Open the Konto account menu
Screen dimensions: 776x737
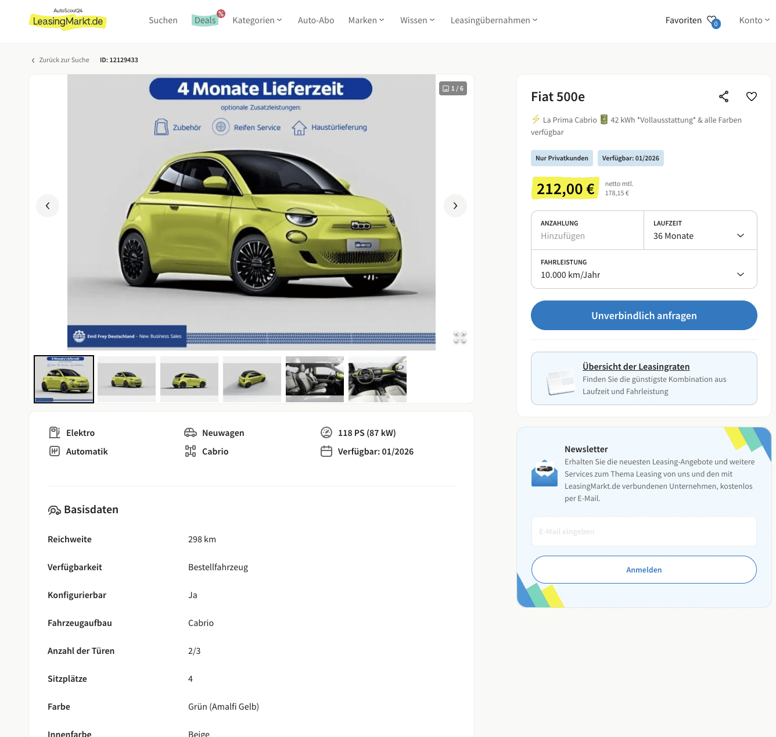click(754, 20)
